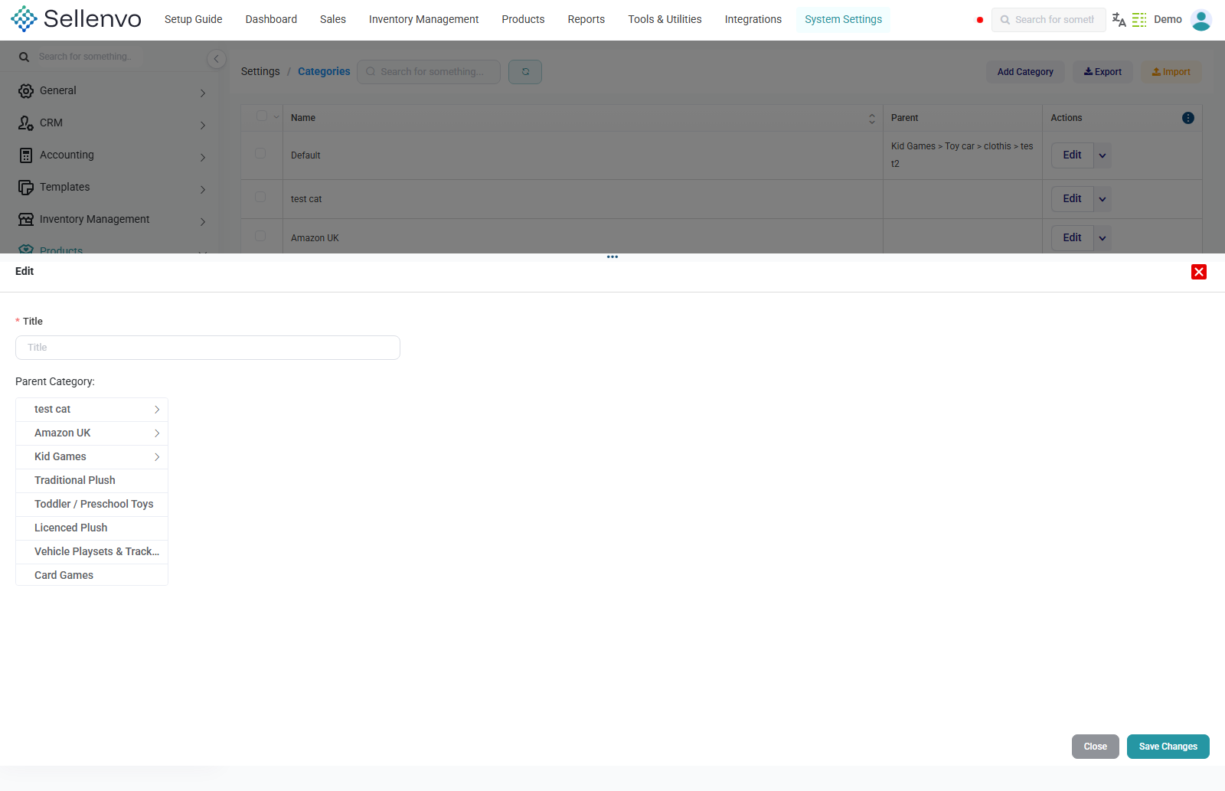Viewport: 1225px width, 791px height.
Task: Open selection dropdown beside header checkbox
Action: (x=276, y=117)
